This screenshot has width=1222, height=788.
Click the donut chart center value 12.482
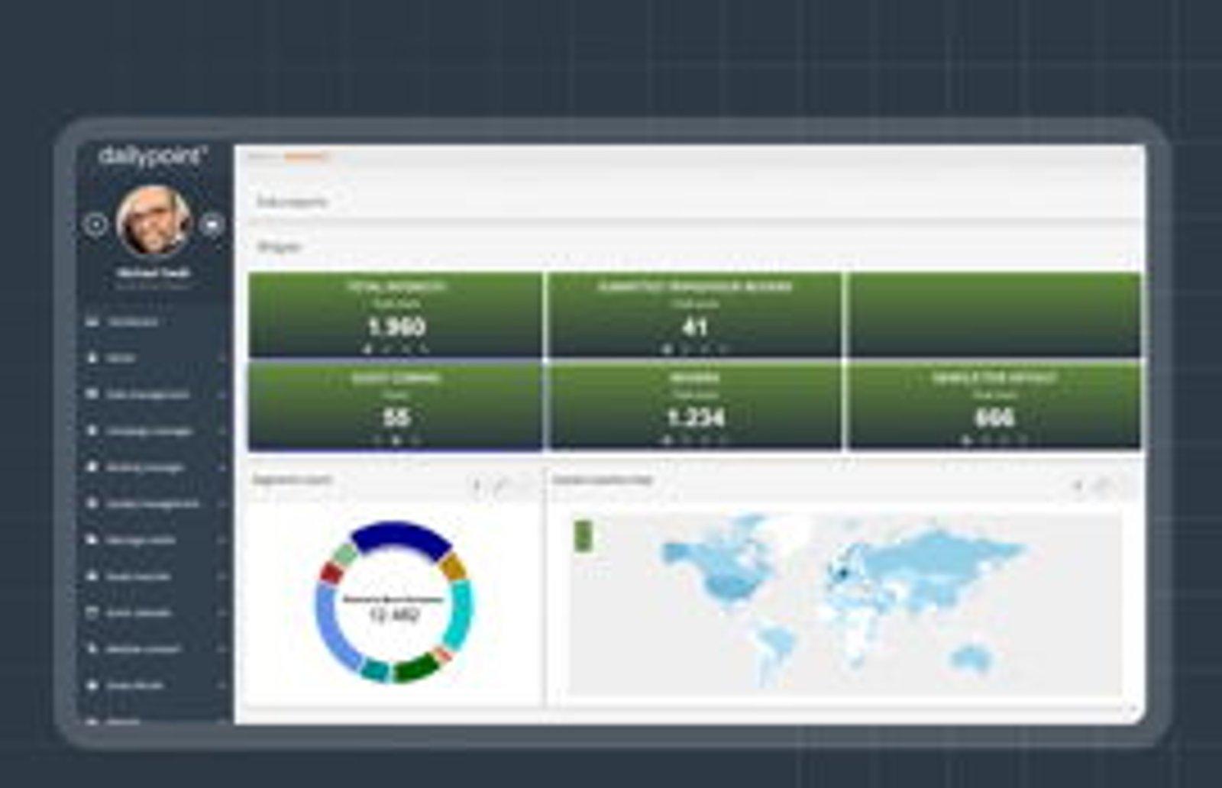pyautogui.click(x=393, y=615)
